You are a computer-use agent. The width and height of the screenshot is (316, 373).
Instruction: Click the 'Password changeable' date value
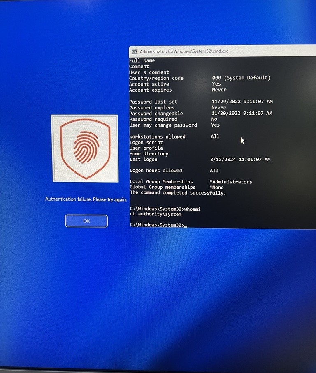[x=242, y=114]
